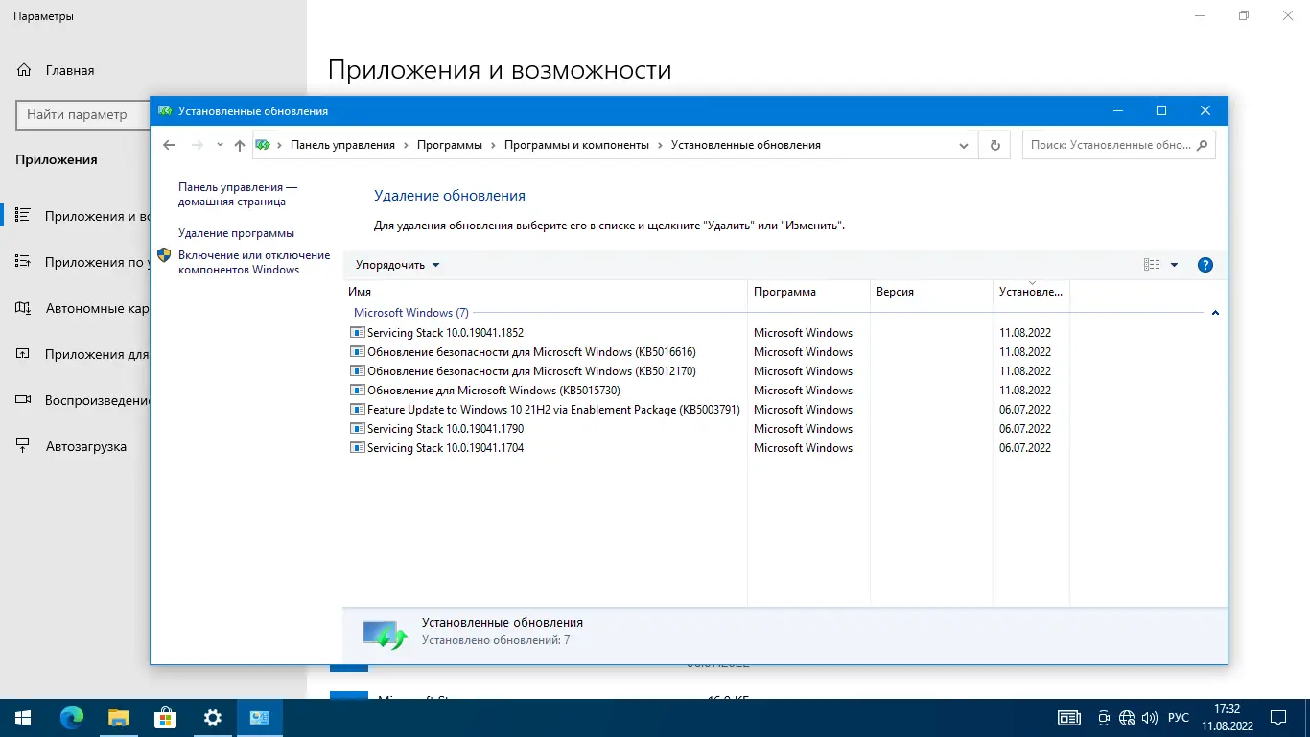Click the volume speaker tray icon

[x=1150, y=718]
